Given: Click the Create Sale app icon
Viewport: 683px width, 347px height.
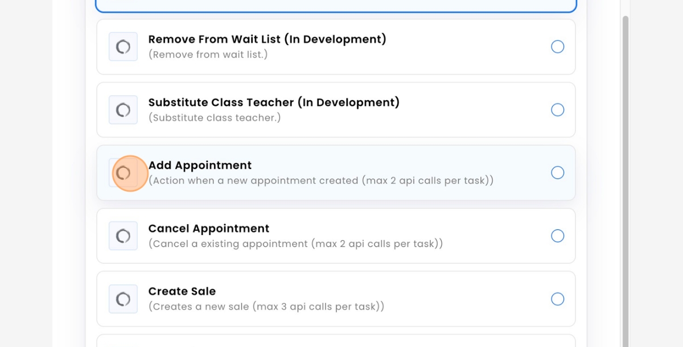Looking at the screenshot, I should coord(123,299).
